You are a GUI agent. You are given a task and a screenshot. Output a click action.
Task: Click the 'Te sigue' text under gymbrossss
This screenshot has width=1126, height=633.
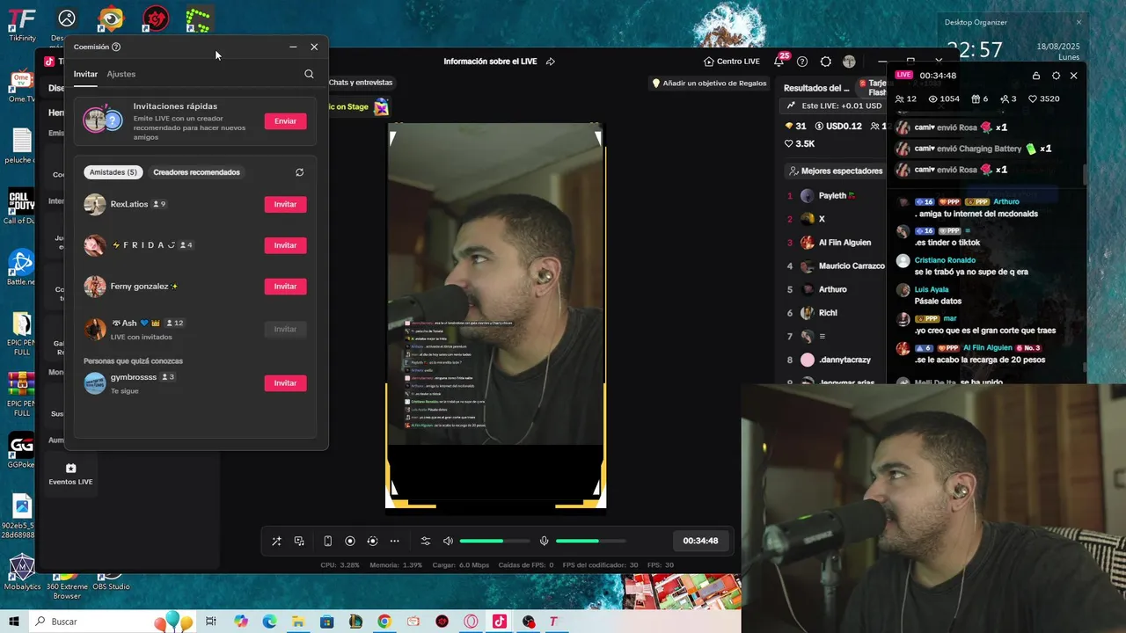click(124, 390)
